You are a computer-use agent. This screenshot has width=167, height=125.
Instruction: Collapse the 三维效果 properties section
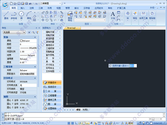pos(35,67)
